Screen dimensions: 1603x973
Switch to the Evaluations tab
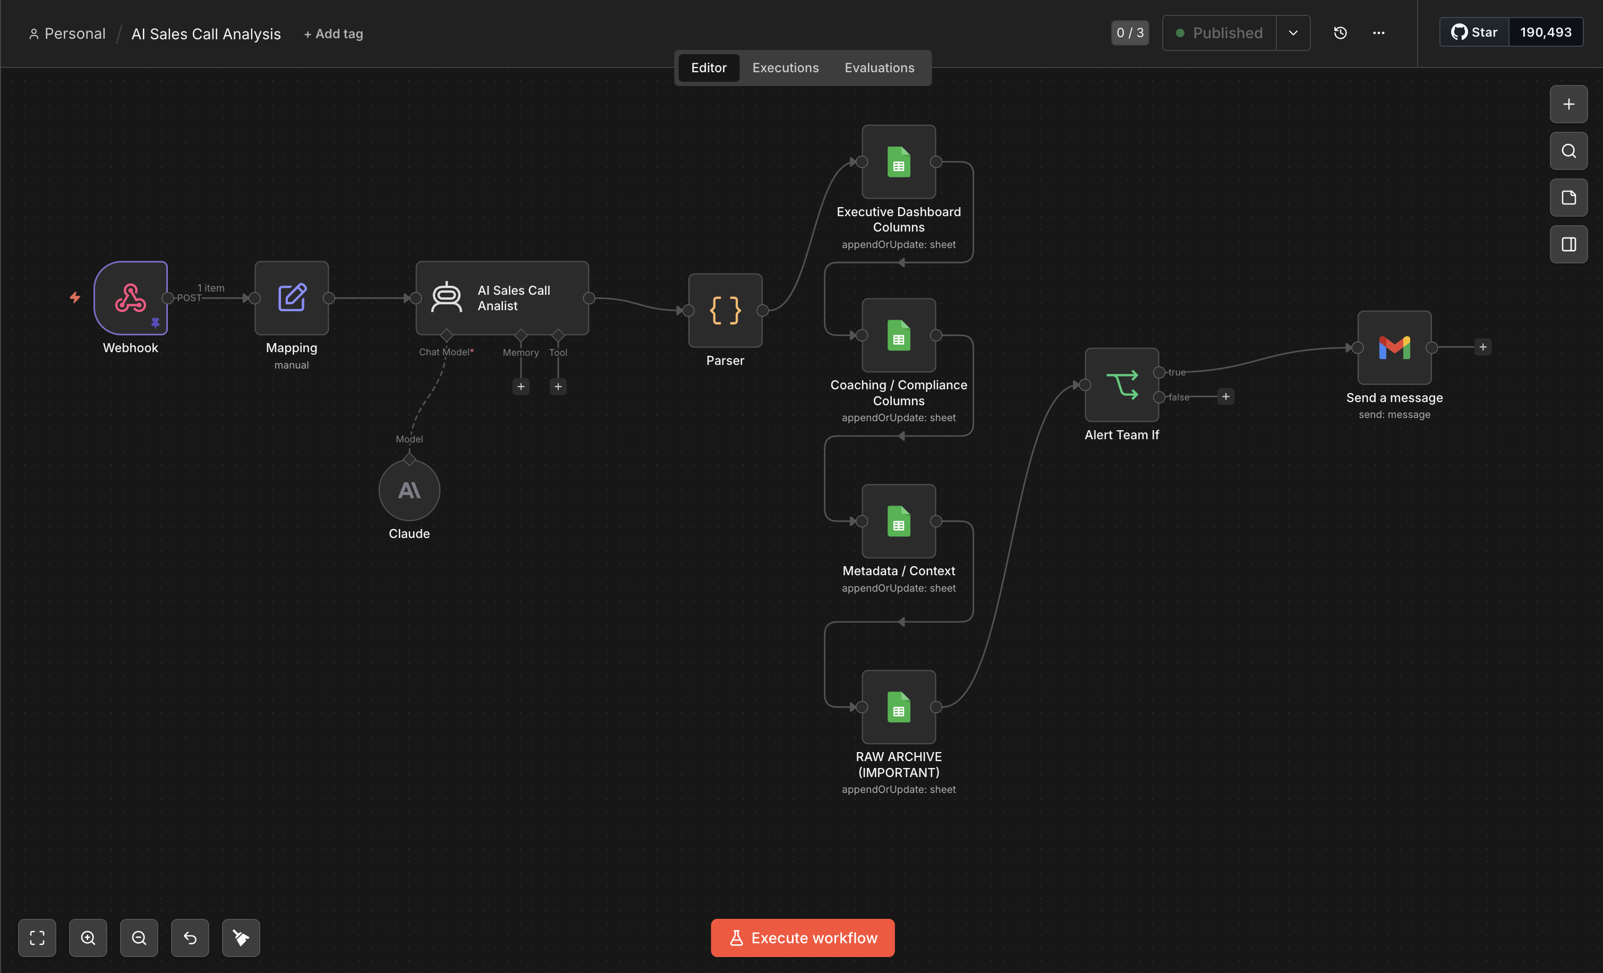pyautogui.click(x=879, y=67)
